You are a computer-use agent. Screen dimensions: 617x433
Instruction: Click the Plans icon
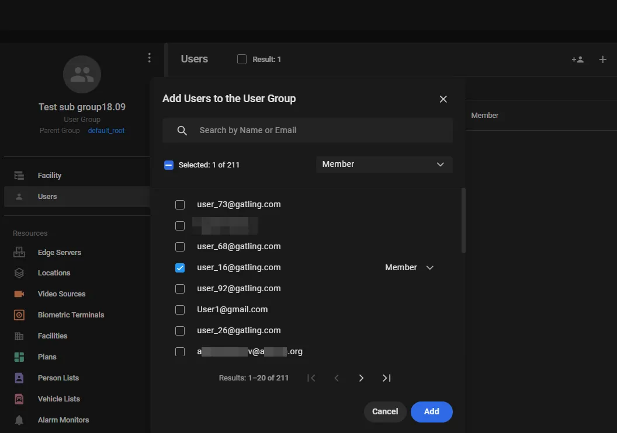(19, 357)
